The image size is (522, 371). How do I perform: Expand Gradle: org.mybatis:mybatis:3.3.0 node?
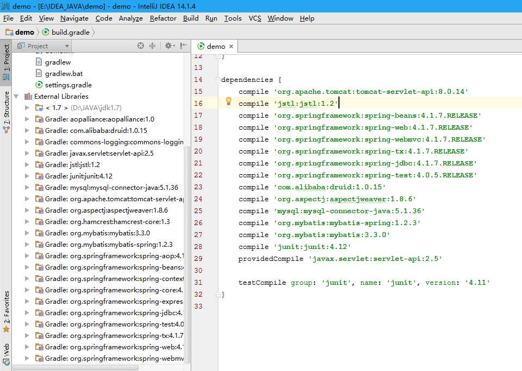coord(27,233)
